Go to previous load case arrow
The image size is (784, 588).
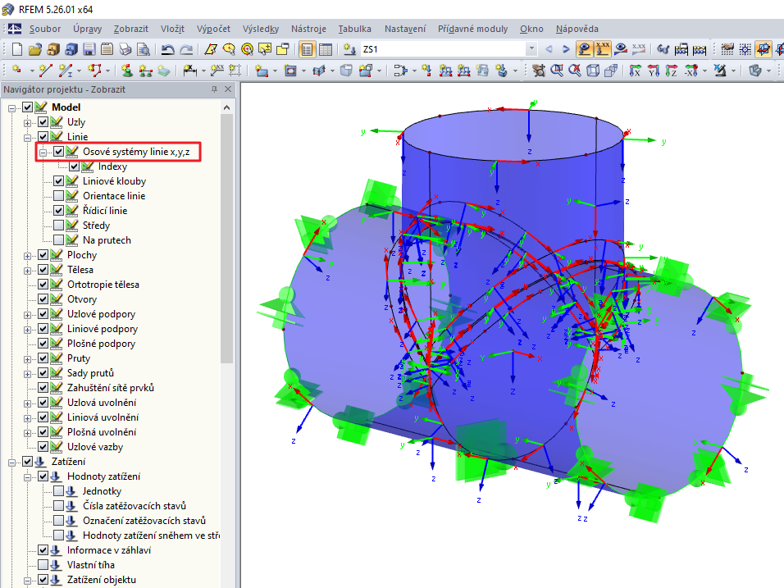pyautogui.click(x=549, y=49)
